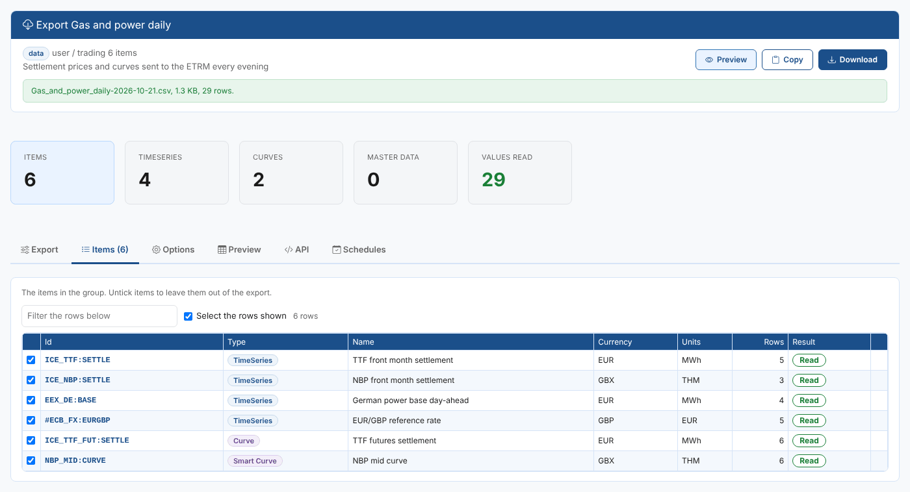910x492 pixels.
Task: Deselect the NBP_MID:CURVE row checkbox
Action: pos(31,461)
